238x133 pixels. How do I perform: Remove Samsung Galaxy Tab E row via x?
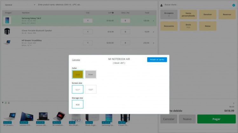pos(153,21)
